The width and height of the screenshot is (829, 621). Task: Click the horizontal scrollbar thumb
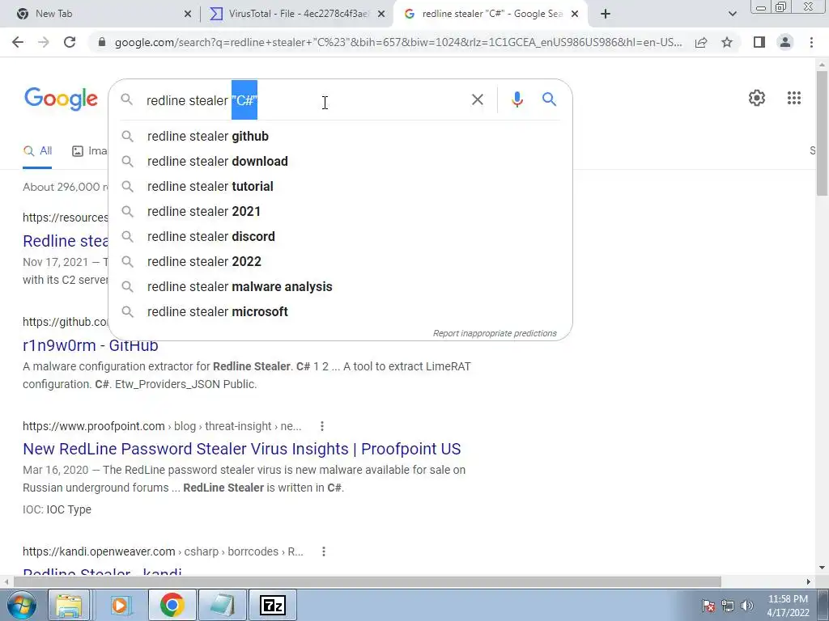point(368,581)
